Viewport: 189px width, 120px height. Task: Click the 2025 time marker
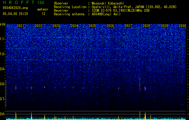92,26
